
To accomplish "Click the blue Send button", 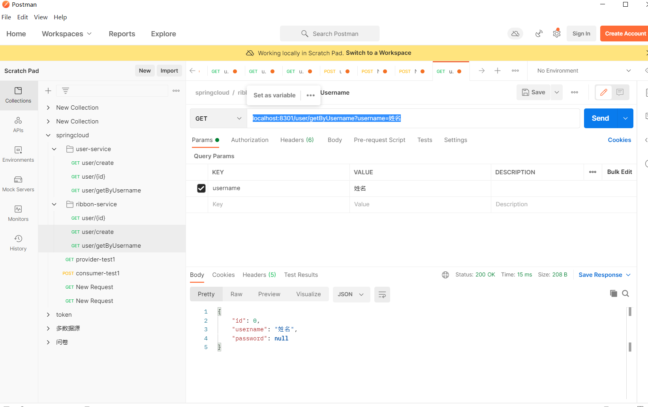I will 600,118.
